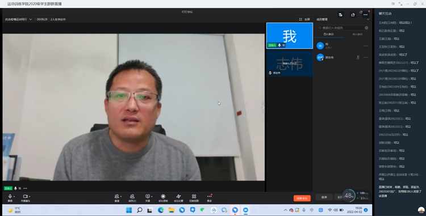The width and height of the screenshot is (426, 216).
Task: Switch to the joined members tab
Action: coord(328,35)
